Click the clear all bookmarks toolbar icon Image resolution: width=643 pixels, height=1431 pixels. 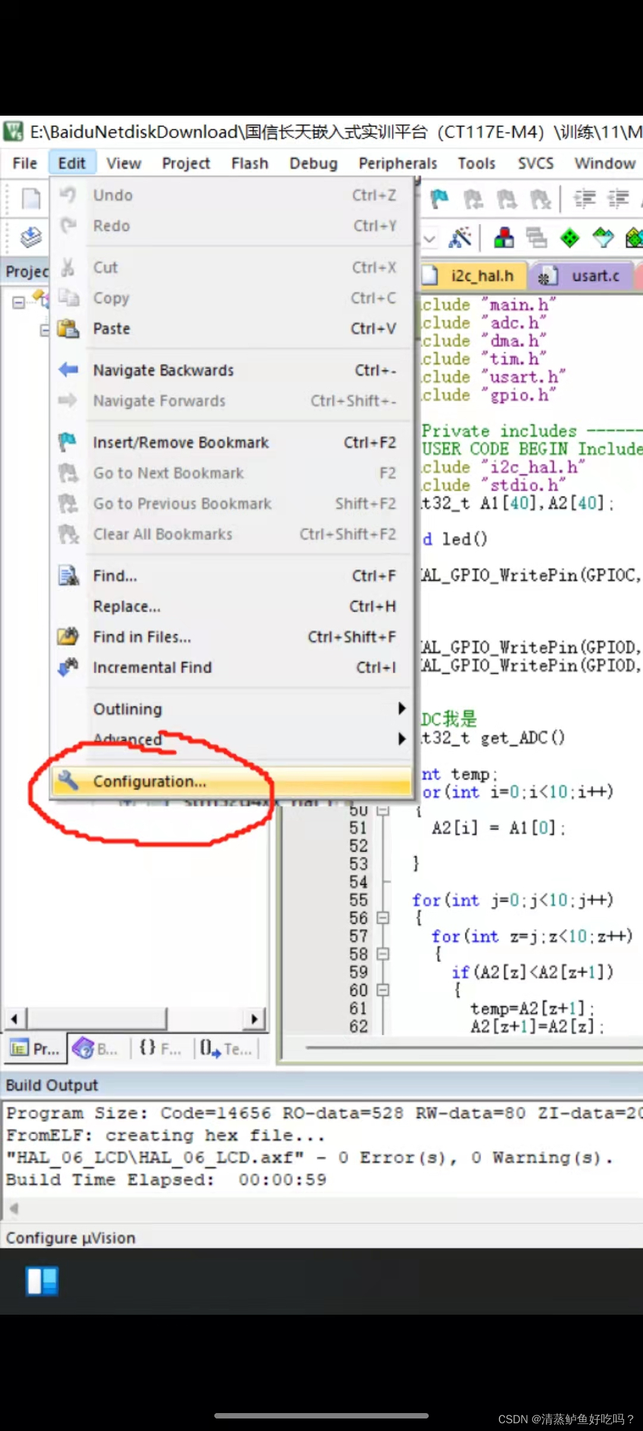point(541,199)
